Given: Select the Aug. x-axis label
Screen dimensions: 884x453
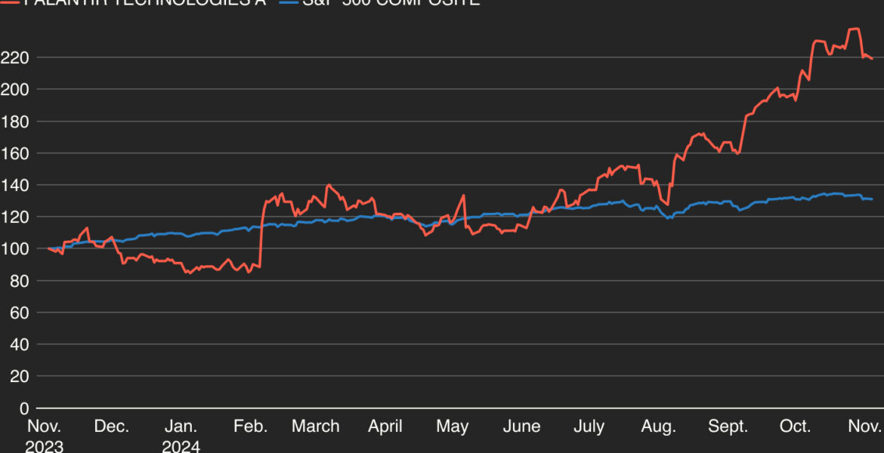Looking at the screenshot, I should tap(658, 427).
